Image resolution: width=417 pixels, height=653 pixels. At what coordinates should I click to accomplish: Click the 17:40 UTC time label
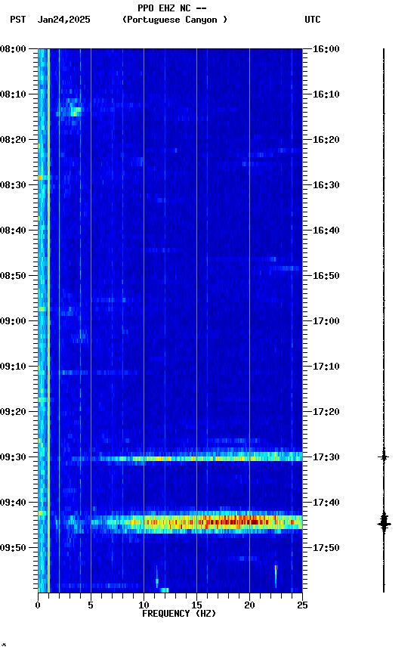326,503
